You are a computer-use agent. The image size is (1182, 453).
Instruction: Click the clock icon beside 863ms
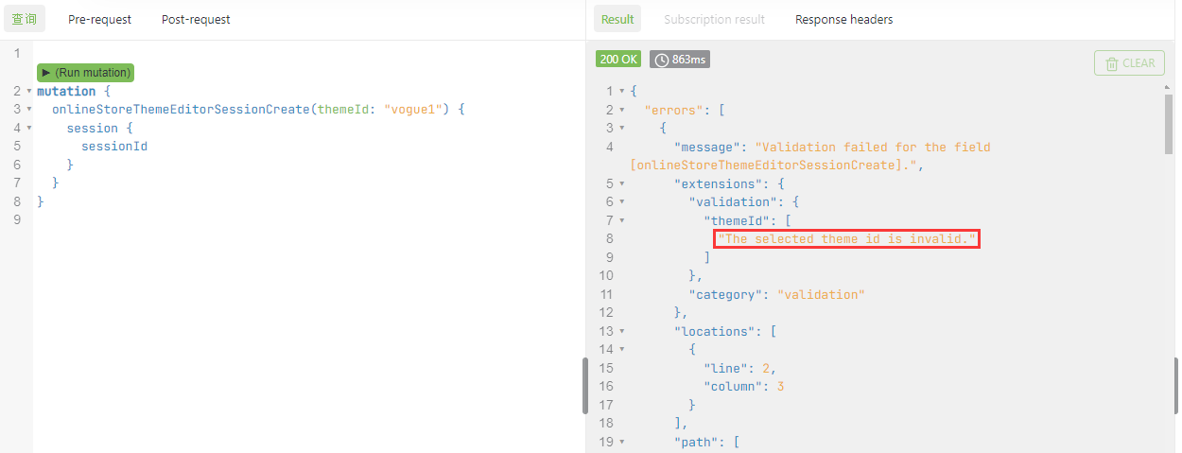[x=662, y=60]
